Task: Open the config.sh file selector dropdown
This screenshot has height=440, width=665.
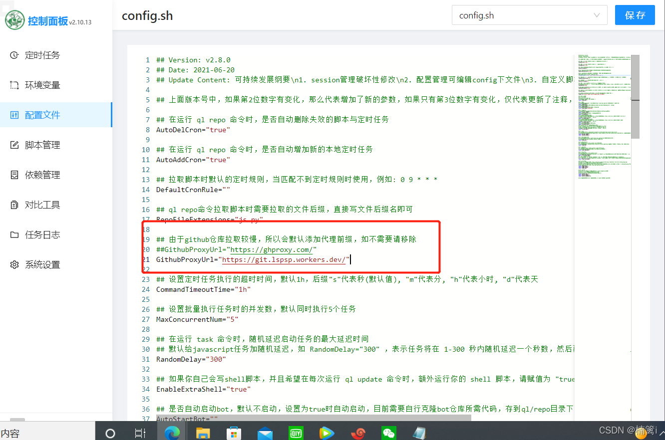Action: [x=529, y=15]
